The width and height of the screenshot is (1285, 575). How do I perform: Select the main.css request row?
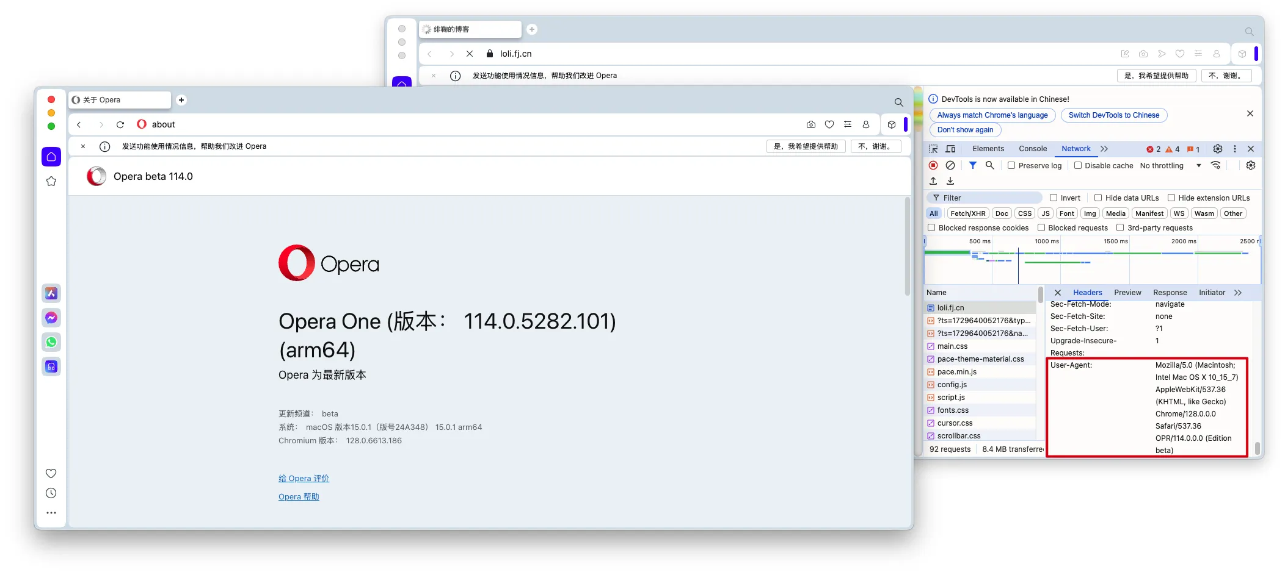981,346
